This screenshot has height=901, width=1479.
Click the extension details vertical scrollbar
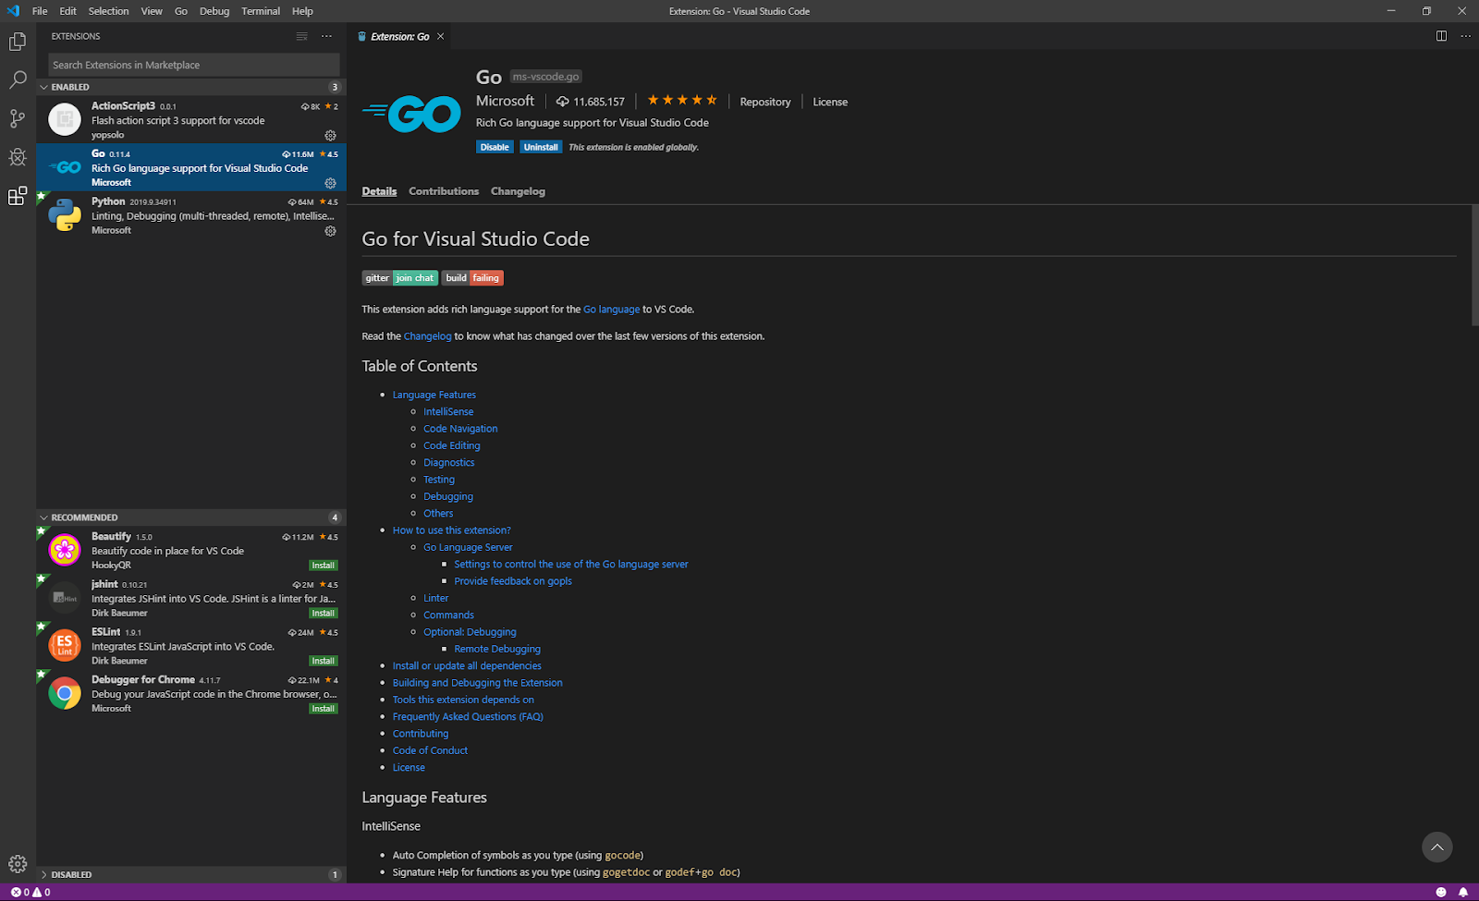pyautogui.click(x=1474, y=265)
